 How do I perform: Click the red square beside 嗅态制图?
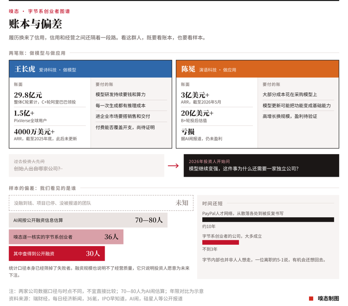(311, 298)
